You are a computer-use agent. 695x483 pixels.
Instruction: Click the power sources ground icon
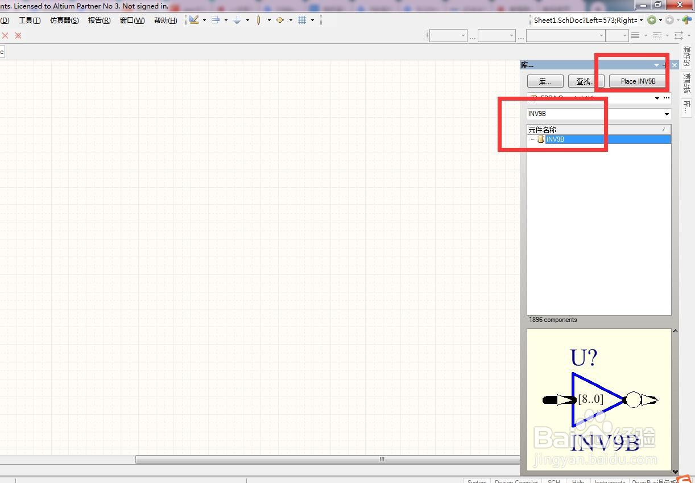click(x=237, y=20)
